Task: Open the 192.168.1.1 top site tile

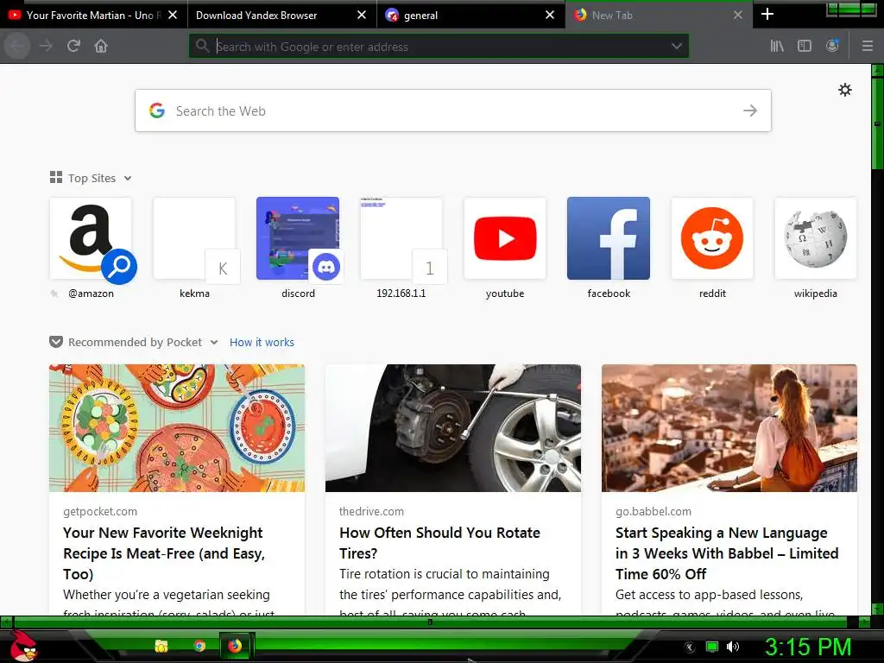Action: pos(401,238)
